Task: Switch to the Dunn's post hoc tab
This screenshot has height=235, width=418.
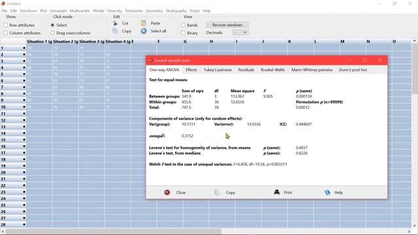Action: coord(353,70)
